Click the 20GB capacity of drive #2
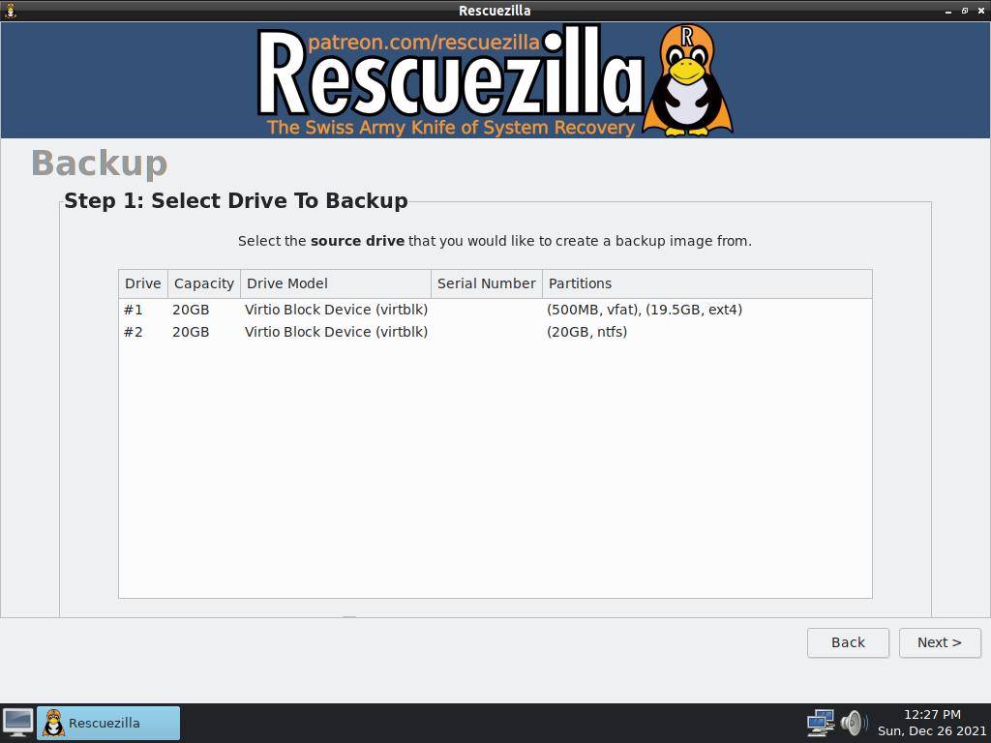This screenshot has height=743, width=991. coord(191,332)
